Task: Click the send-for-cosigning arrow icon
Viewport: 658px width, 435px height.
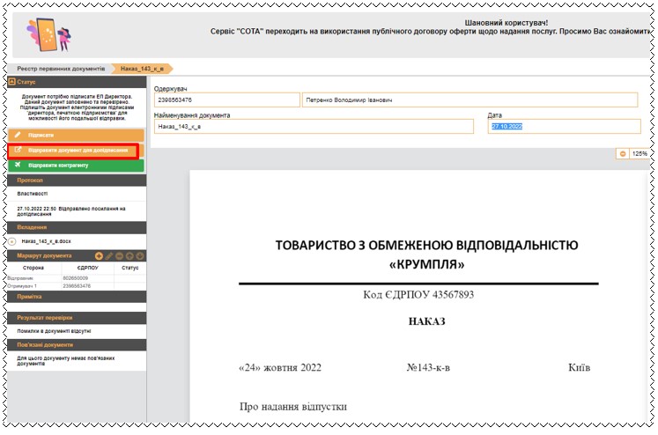Action: point(18,150)
